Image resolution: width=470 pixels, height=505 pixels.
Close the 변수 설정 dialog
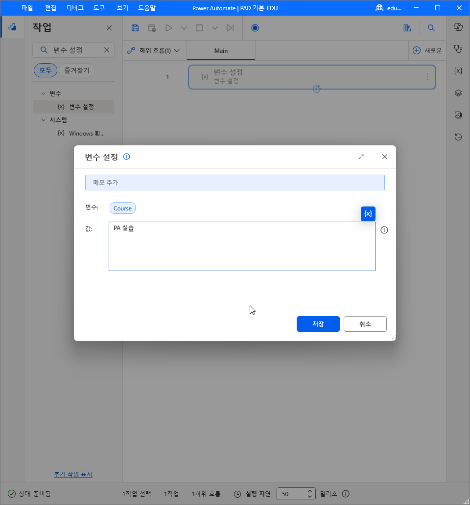(385, 157)
